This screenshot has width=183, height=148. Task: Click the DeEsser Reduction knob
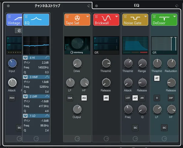pos(172,63)
